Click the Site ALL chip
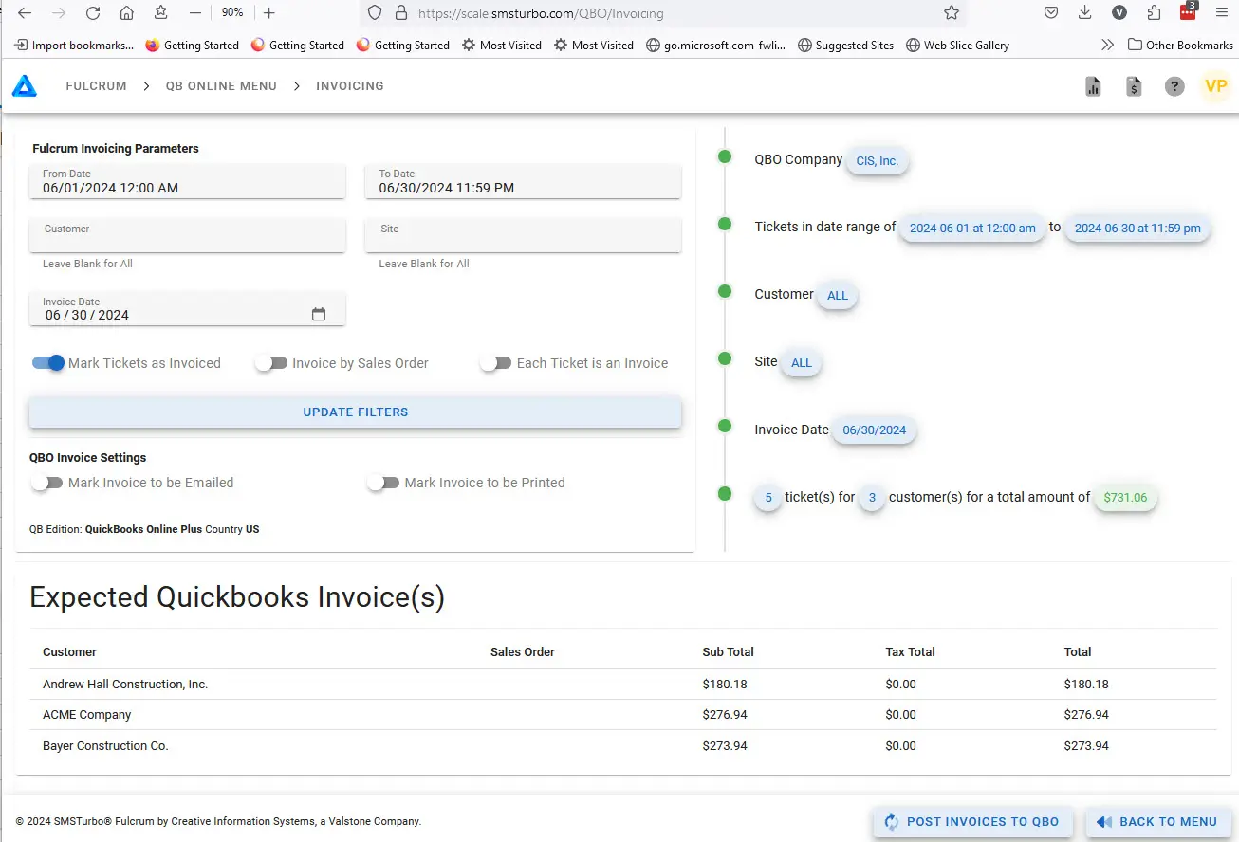Screen dimensions: 1239x842 pos(802,363)
